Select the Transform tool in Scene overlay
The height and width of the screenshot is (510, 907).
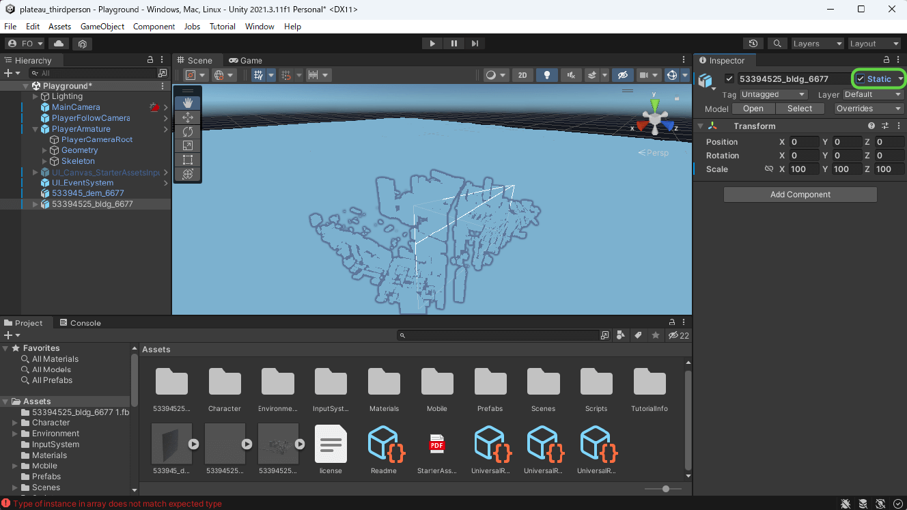[x=188, y=174]
